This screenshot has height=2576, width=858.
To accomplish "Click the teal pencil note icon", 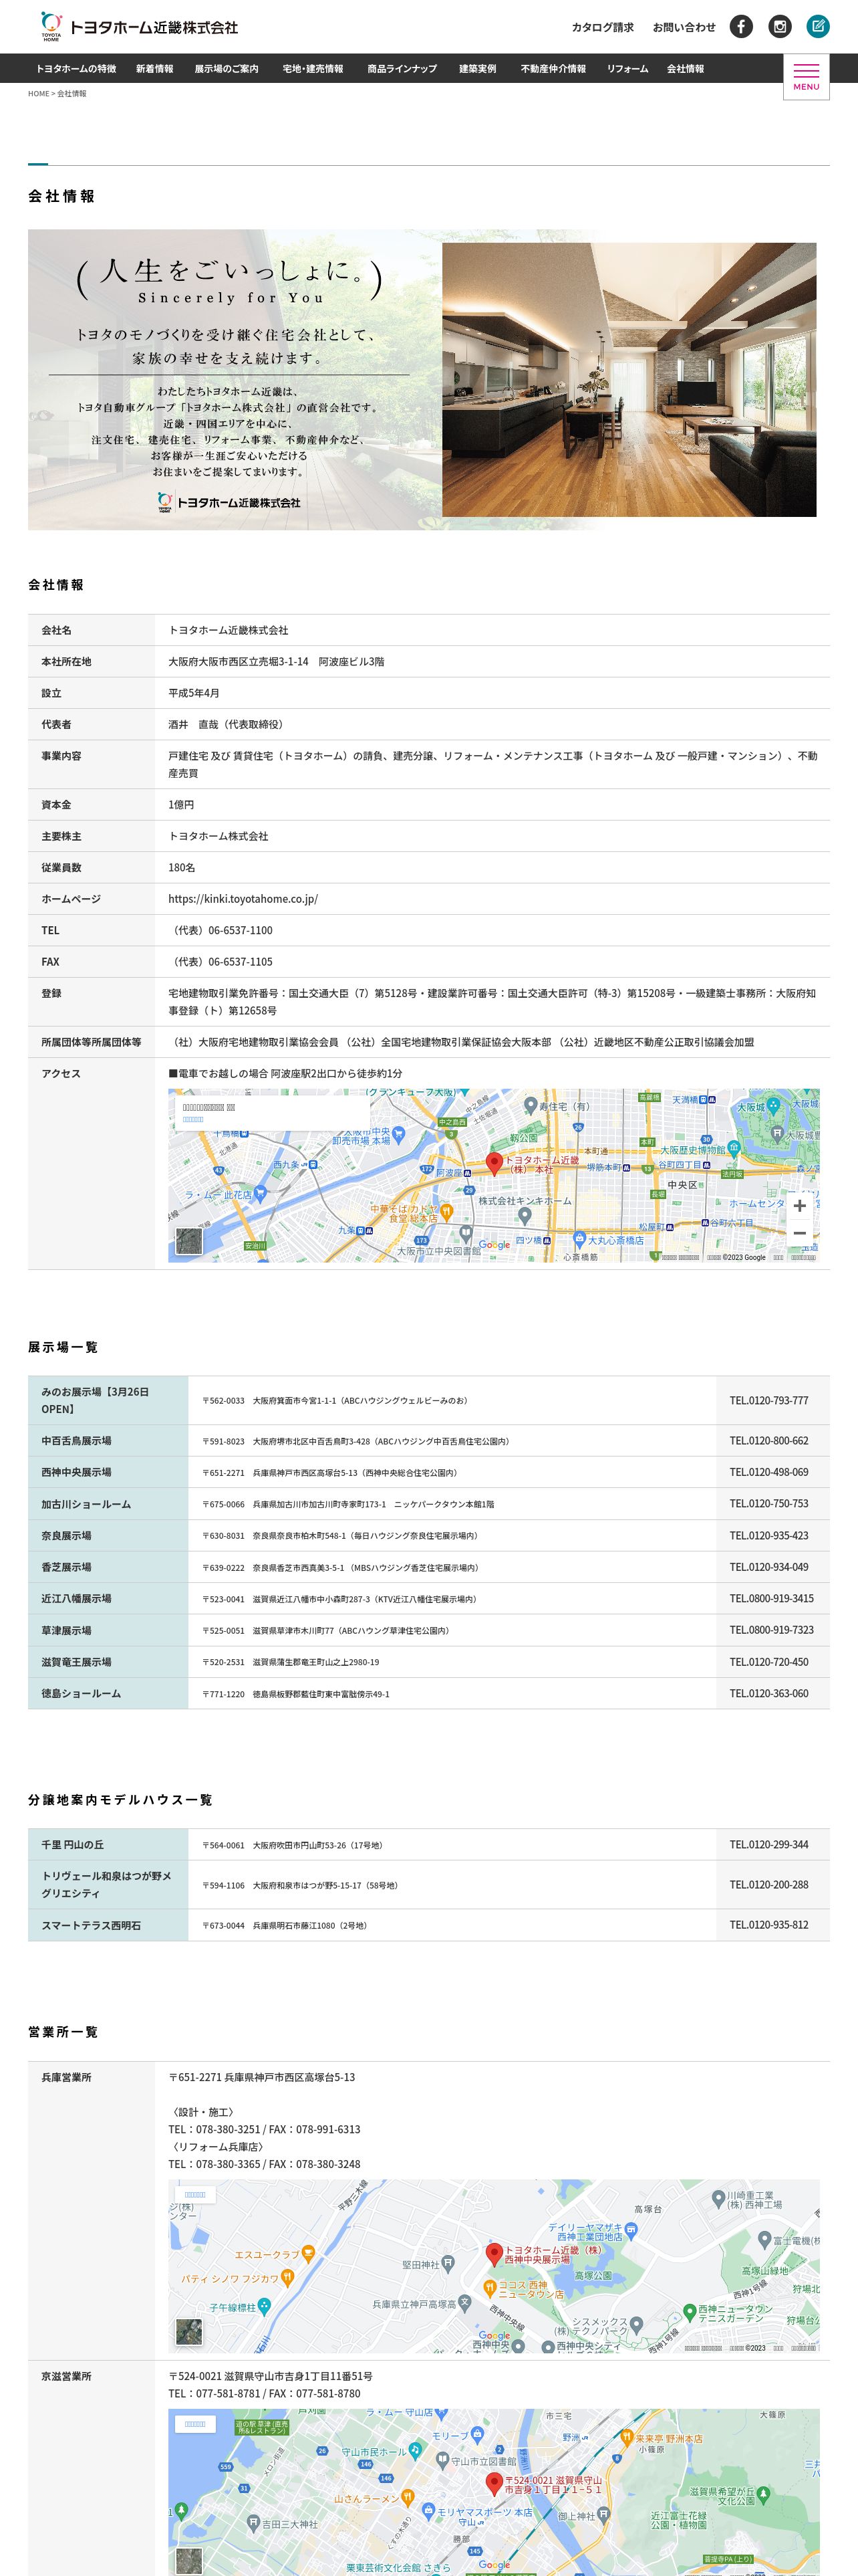I will click(x=818, y=27).
